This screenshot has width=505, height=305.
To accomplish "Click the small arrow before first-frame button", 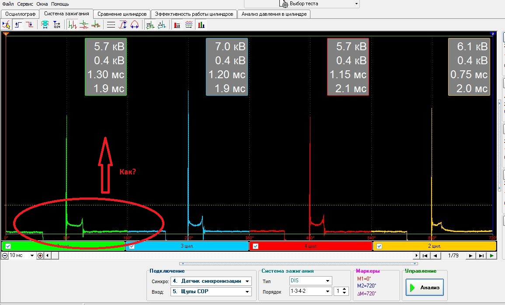I will click(416, 256).
